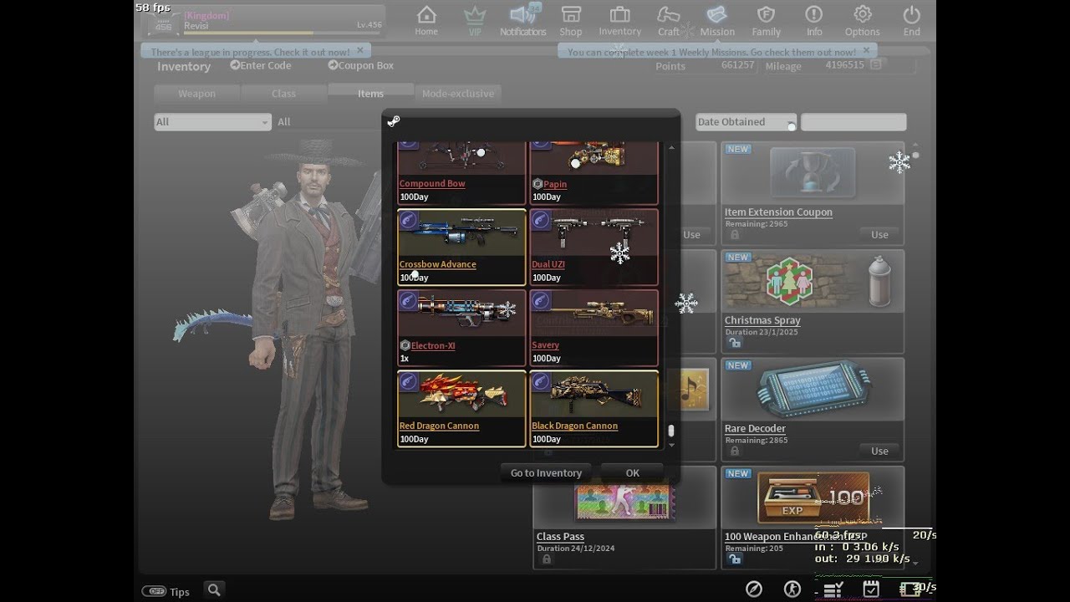This screenshot has width=1070, height=602.
Task: Use the Rare Decoder
Action: click(x=879, y=451)
